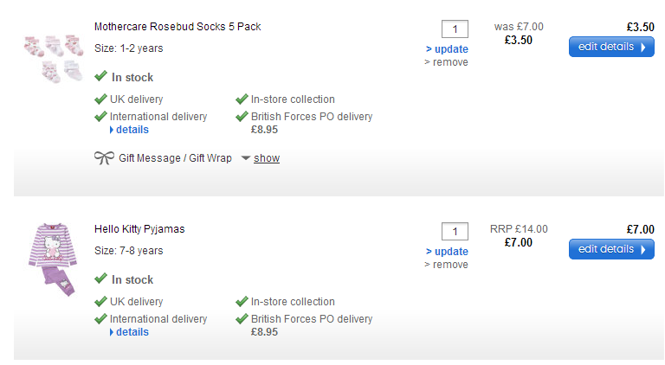Click the Hello Kitty Pyjamas in-stock checkmark
This screenshot has height=365, width=665.
coord(101,279)
